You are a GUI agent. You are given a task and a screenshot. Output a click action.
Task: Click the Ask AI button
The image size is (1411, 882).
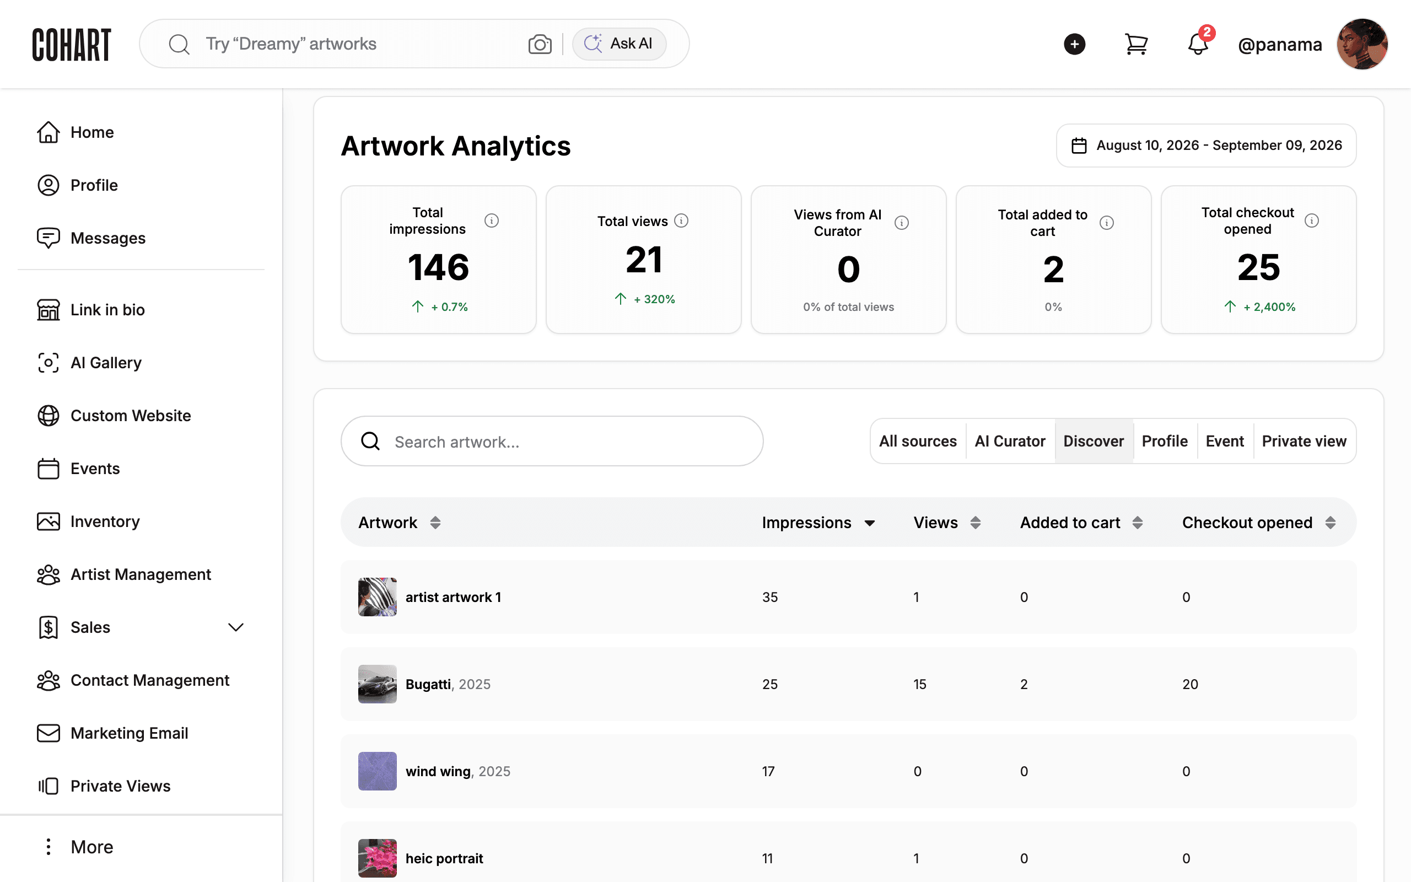click(x=618, y=44)
